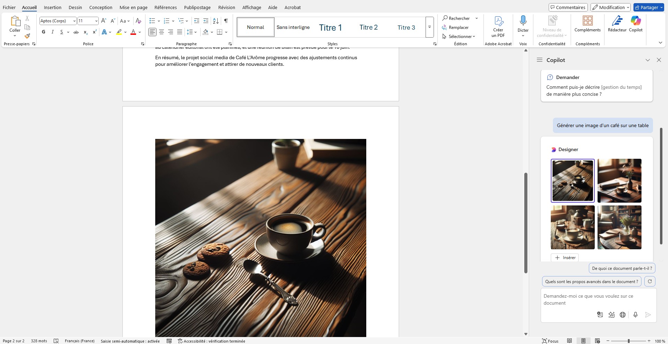Clear all formatting icon in Police group
The image size is (668, 344).
pyautogui.click(x=138, y=21)
